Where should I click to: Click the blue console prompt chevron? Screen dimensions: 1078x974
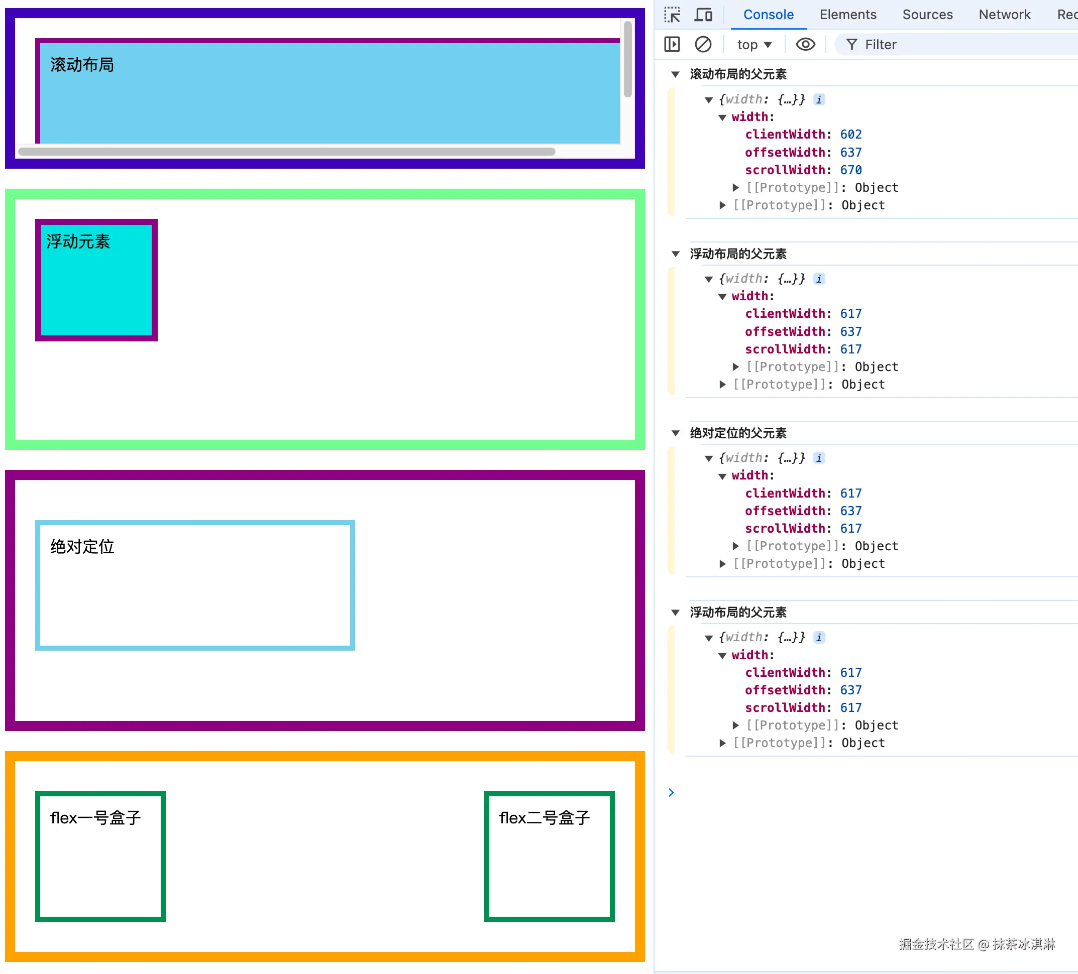[x=671, y=792]
